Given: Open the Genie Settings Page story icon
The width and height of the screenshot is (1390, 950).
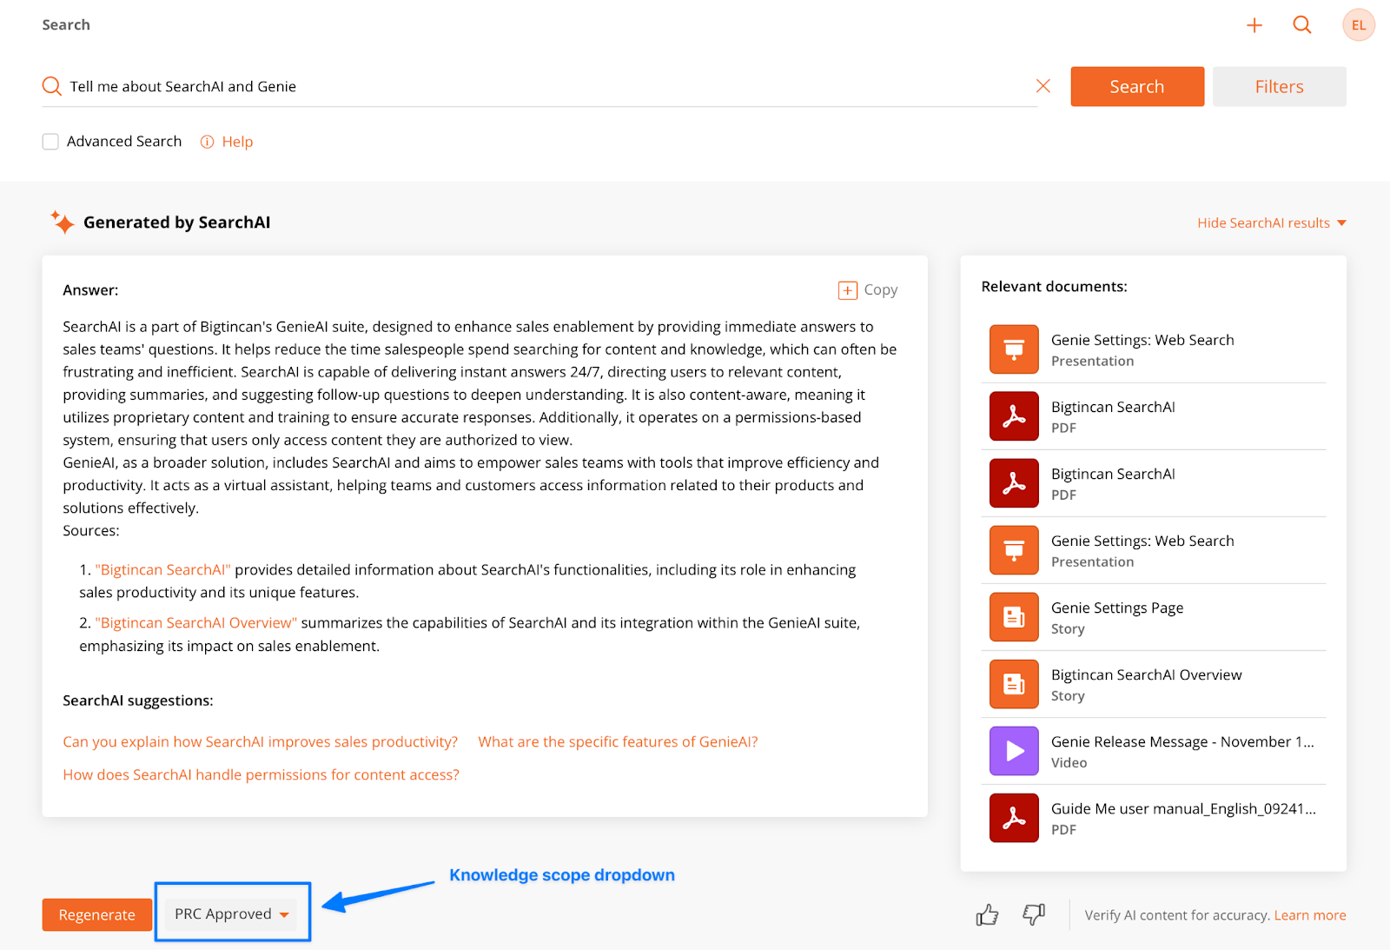Looking at the screenshot, I should pyautogui.click(x=1014, y=617).
